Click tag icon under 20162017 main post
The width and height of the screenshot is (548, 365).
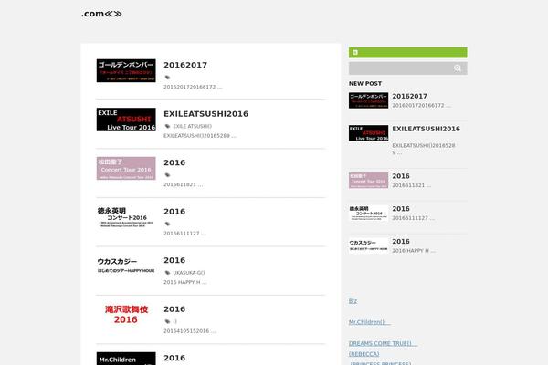click(x=167, y=78)
